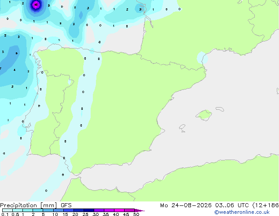Click the Precipitation [mm] legend title
The image size is (279, 216).
(29, 205)
